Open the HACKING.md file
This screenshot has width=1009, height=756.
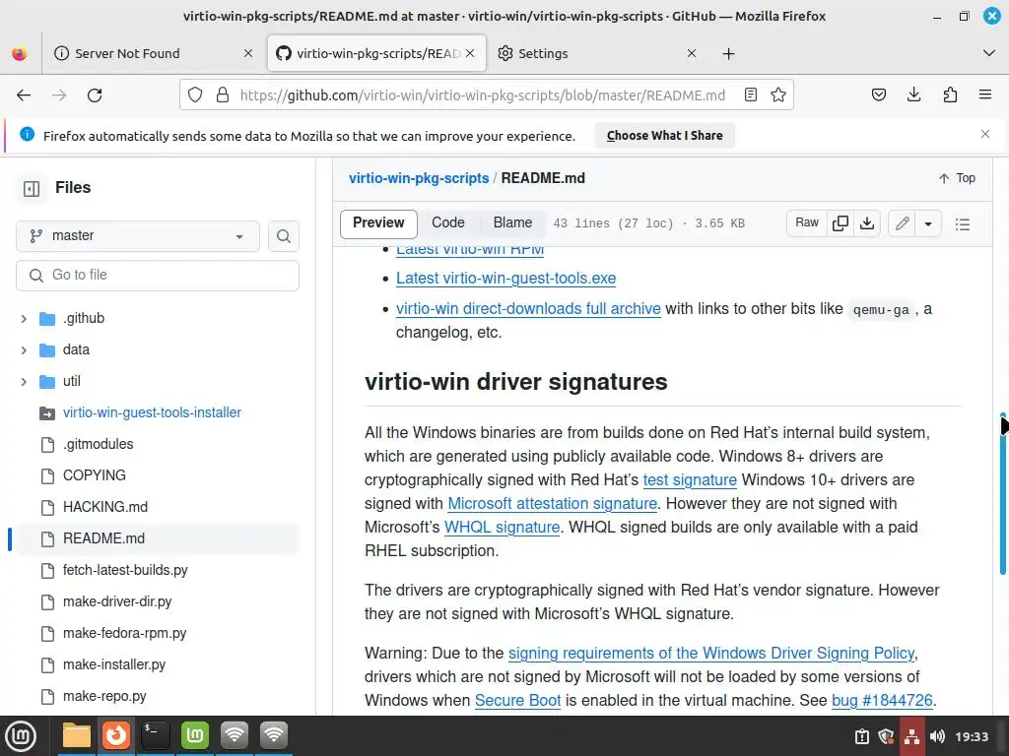[x=105, y=507]
